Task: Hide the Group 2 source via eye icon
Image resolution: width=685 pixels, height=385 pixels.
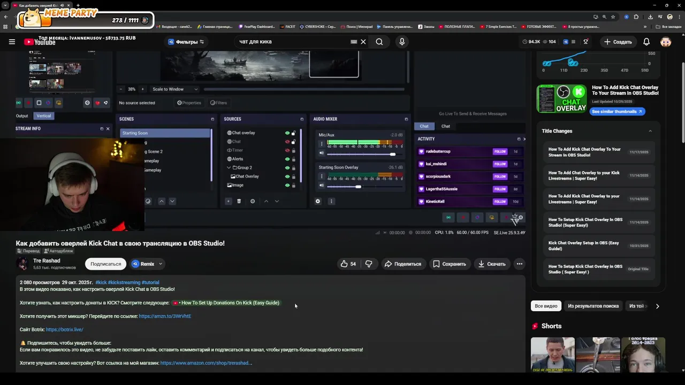Action: [x=287, y=167]
